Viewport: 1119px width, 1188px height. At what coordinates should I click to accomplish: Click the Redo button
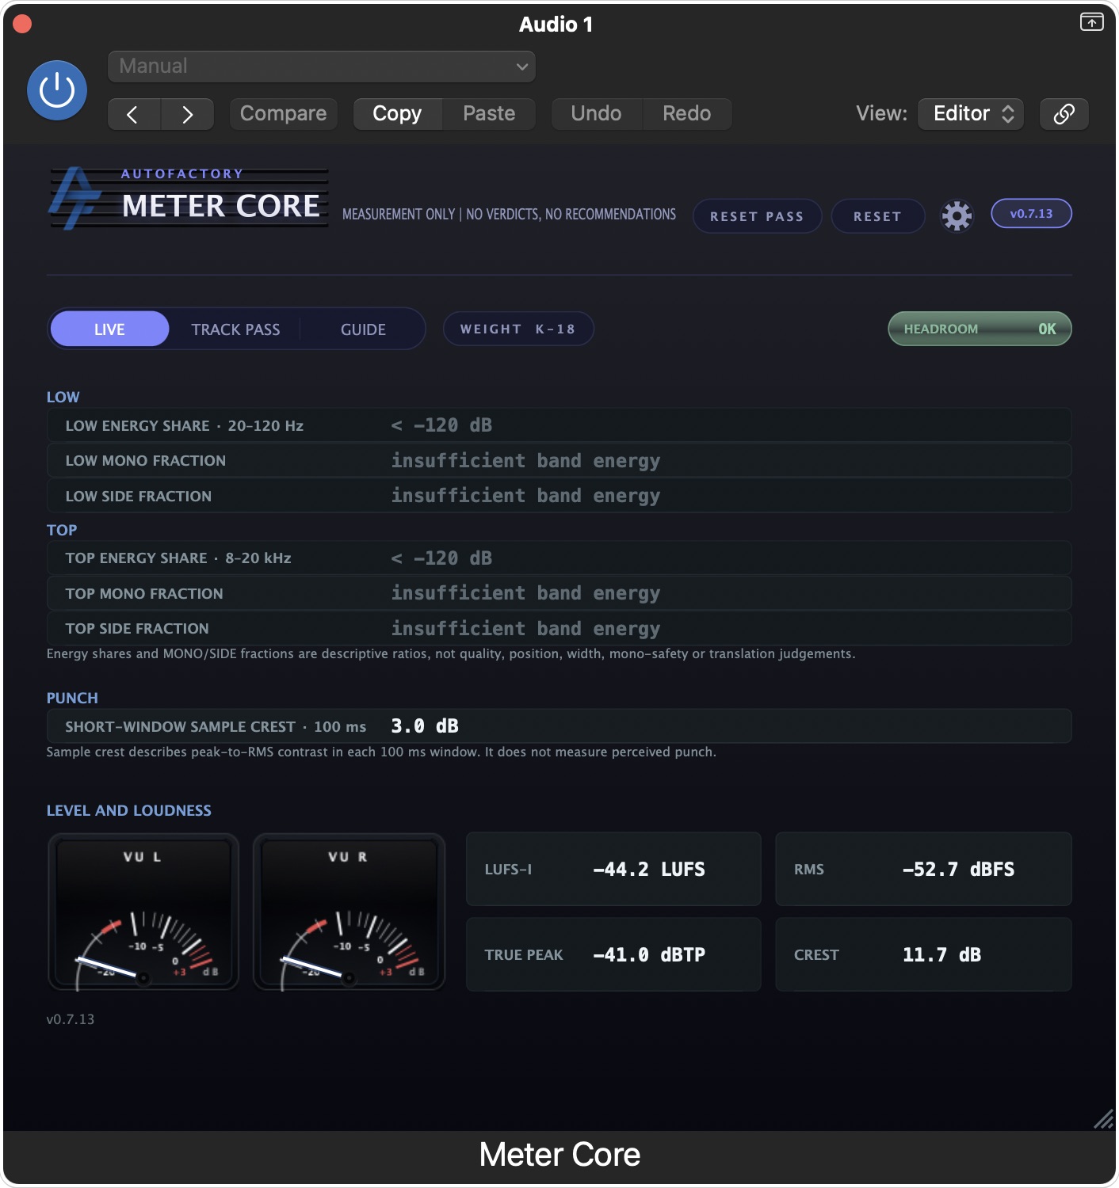[687, 114]
